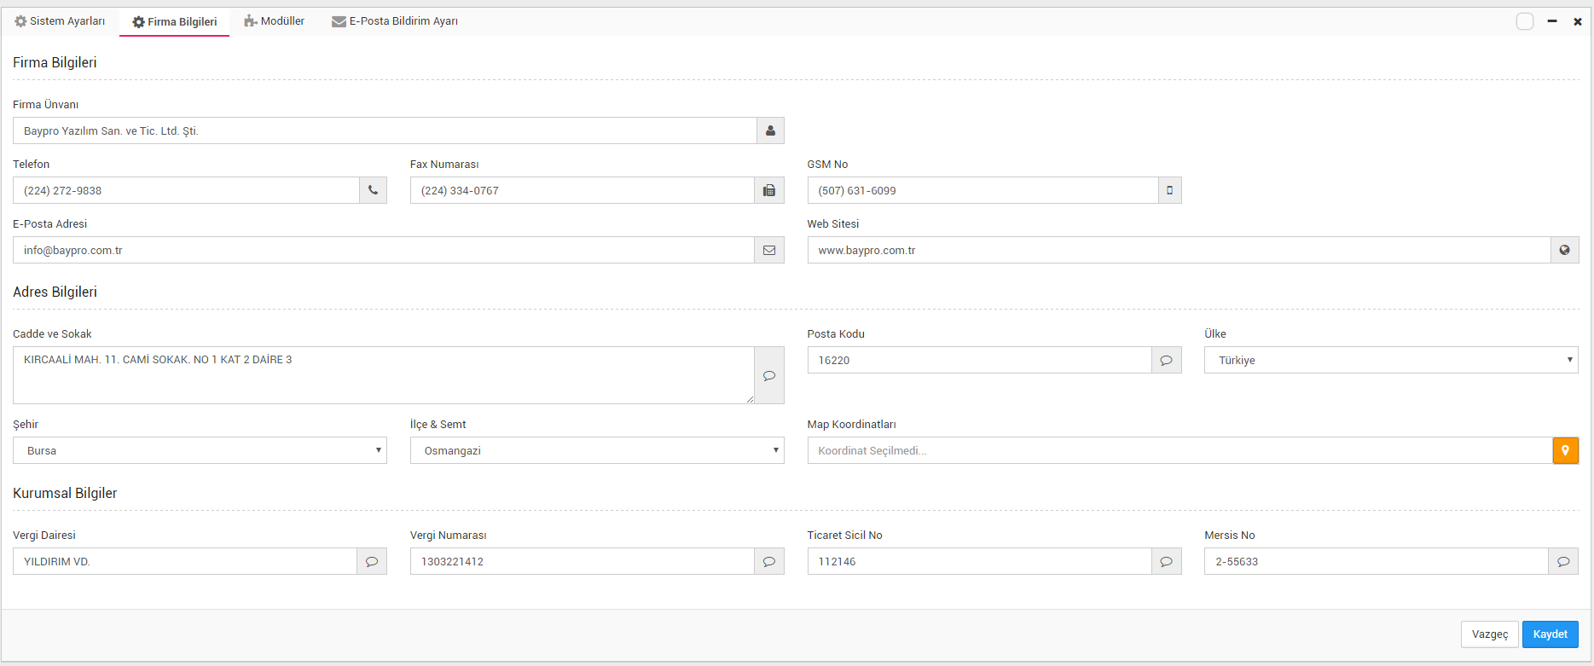Screen dimensions: 1594x666
Task: Click the Vergi Numarası field
Action: click(582, 561)
